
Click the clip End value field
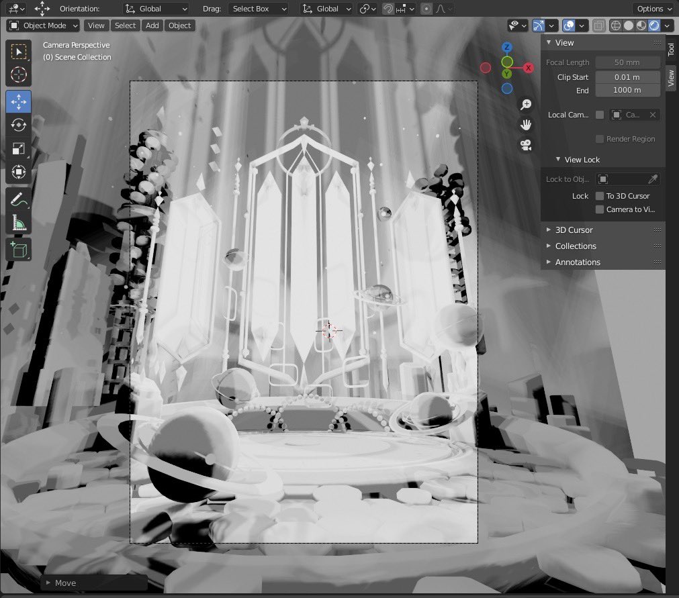(x=627, y=90)
